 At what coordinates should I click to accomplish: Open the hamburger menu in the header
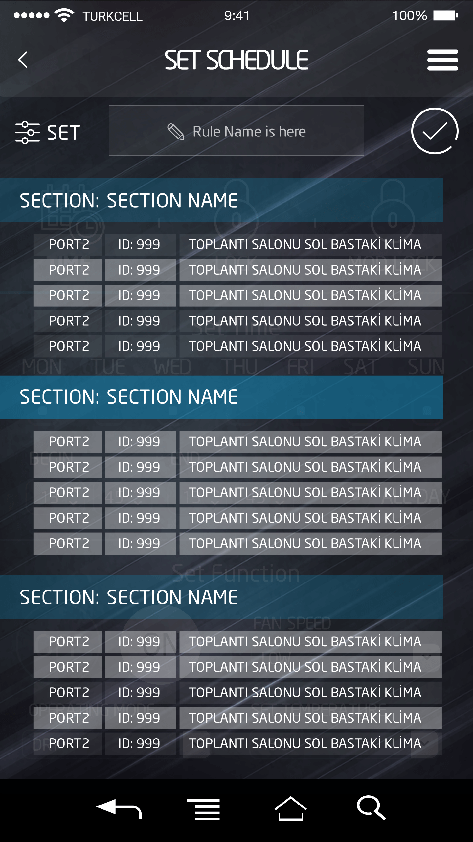click(x=442, y=60)
